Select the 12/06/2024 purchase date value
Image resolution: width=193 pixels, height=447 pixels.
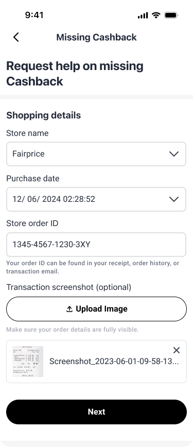54,199
